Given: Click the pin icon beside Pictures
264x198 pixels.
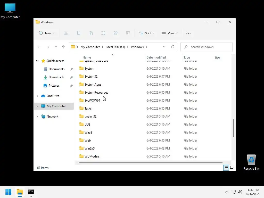Looking at the screenshot, I should pos(72,86).
